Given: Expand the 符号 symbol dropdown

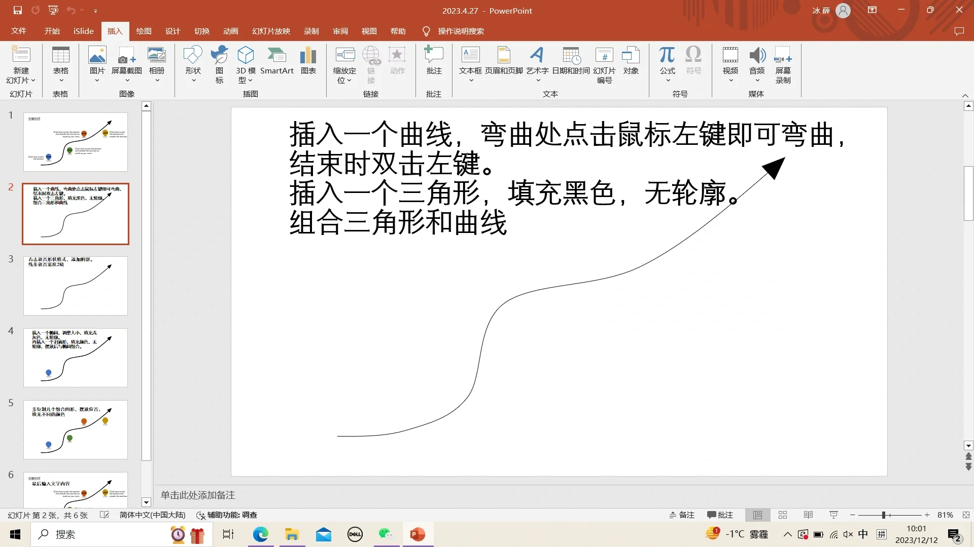Looking at the screenshot, I should [693, 63].
